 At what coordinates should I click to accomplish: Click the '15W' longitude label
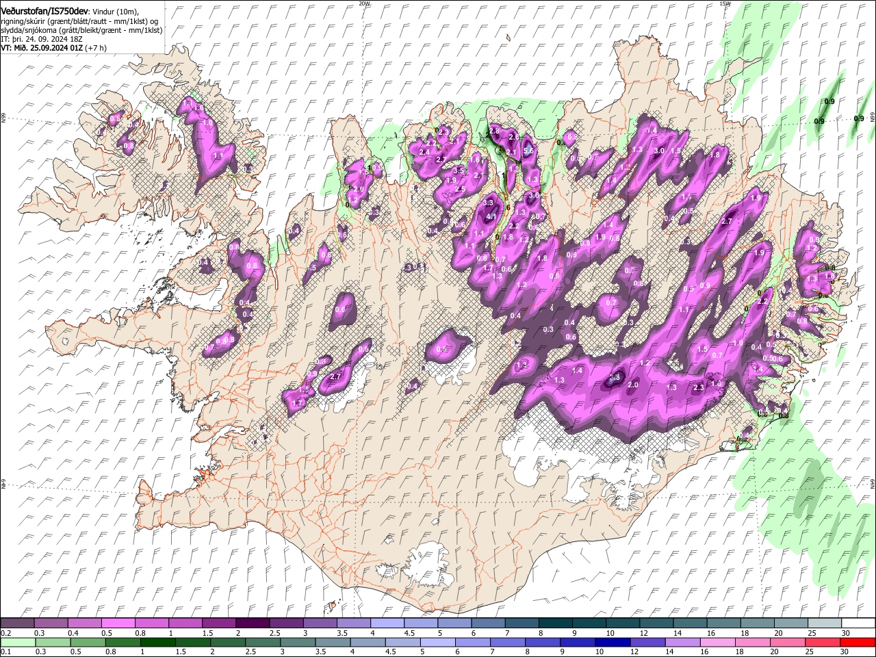tap(725, 3)
